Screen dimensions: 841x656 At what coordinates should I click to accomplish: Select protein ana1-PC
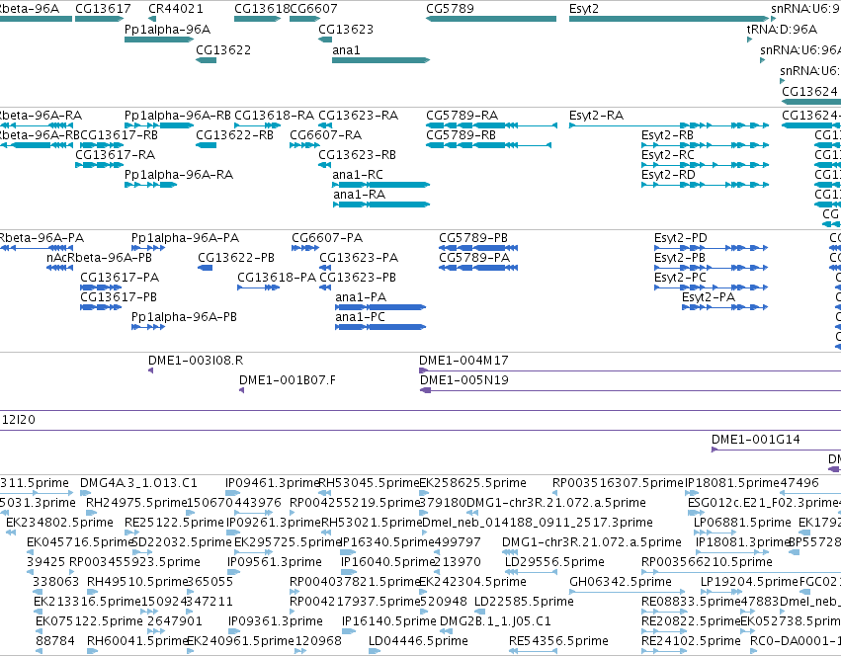pyautogui.click(x=380, y=327)
